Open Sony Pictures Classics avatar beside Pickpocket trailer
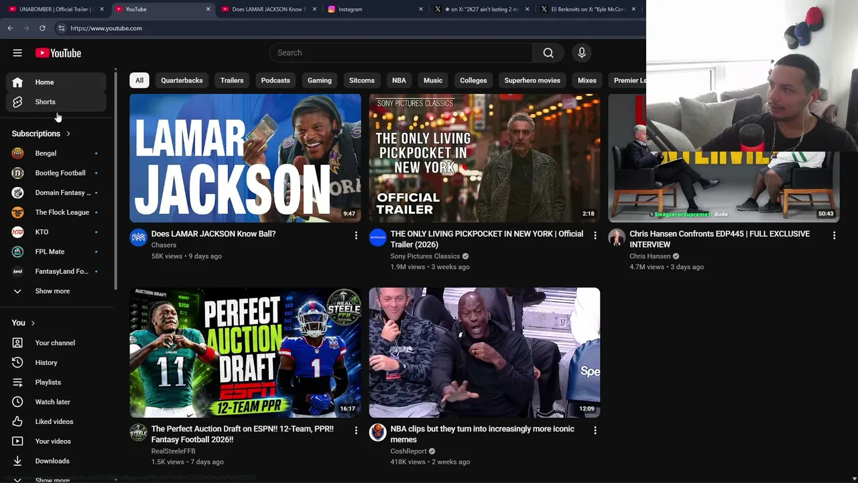This screenshot has width=858, height=483. click(378, 237)
